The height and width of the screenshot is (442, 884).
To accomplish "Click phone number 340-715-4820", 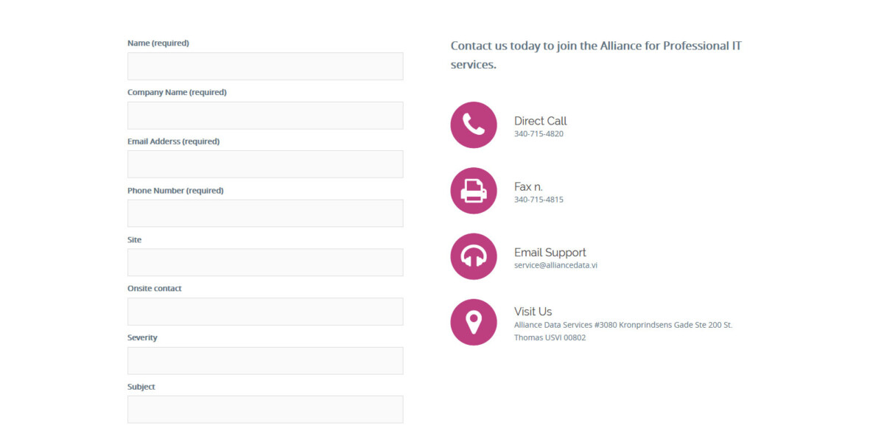I will [x=539, y=134].
